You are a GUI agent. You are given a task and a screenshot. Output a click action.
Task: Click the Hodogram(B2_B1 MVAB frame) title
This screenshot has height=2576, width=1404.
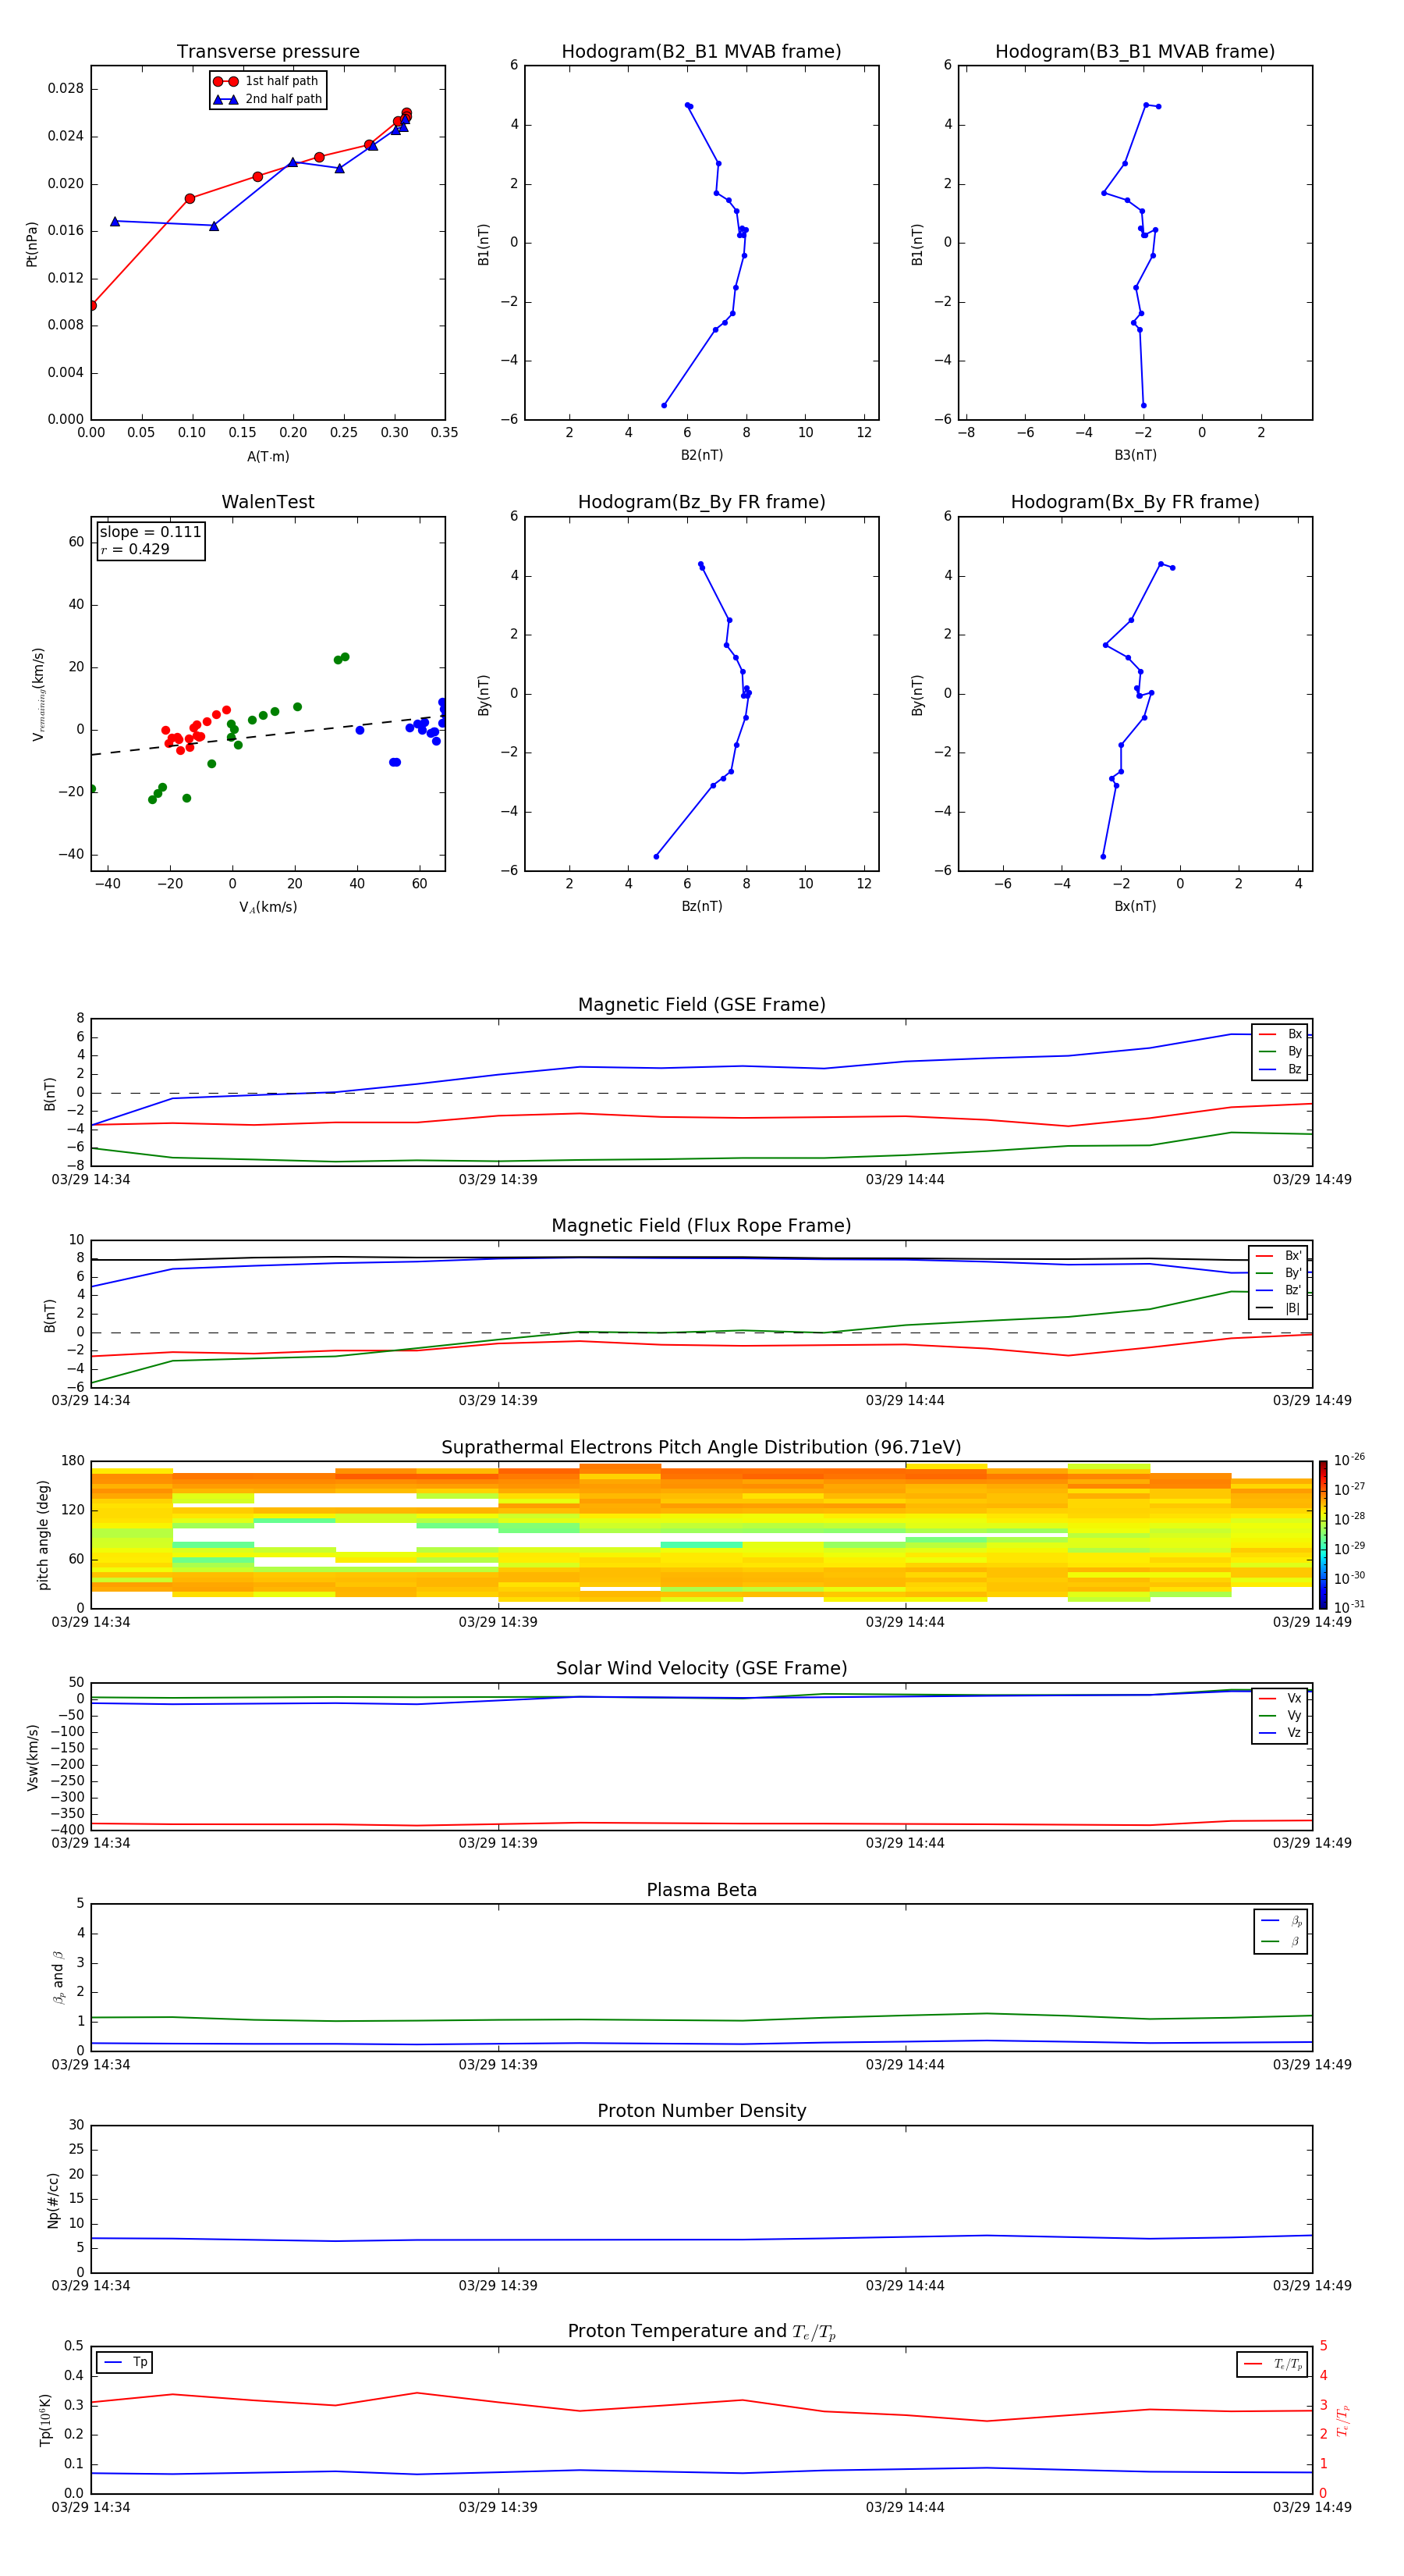click(x=700, y=52)
